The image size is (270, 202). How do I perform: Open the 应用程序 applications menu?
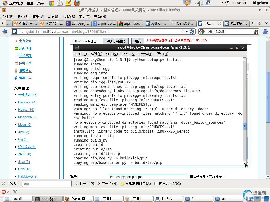click(16, 3)
